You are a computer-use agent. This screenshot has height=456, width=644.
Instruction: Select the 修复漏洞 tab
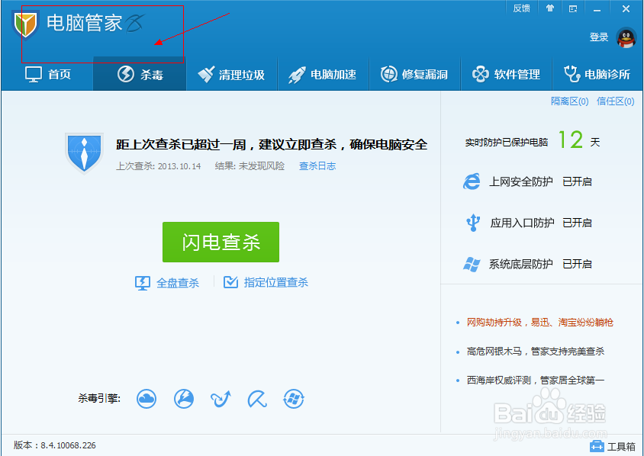[415, 74]
